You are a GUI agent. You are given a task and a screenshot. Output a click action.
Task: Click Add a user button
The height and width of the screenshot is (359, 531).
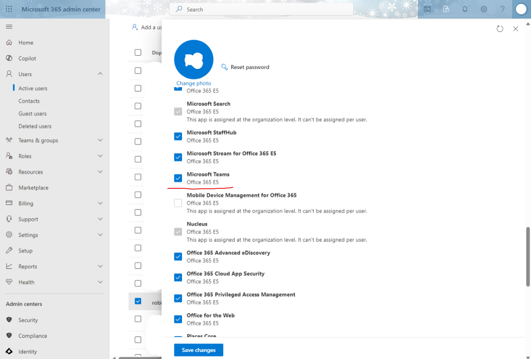point(147,27)
